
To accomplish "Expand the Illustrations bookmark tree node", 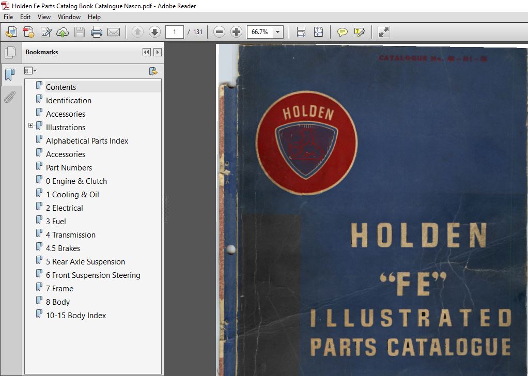I will [x=30, y=125].
